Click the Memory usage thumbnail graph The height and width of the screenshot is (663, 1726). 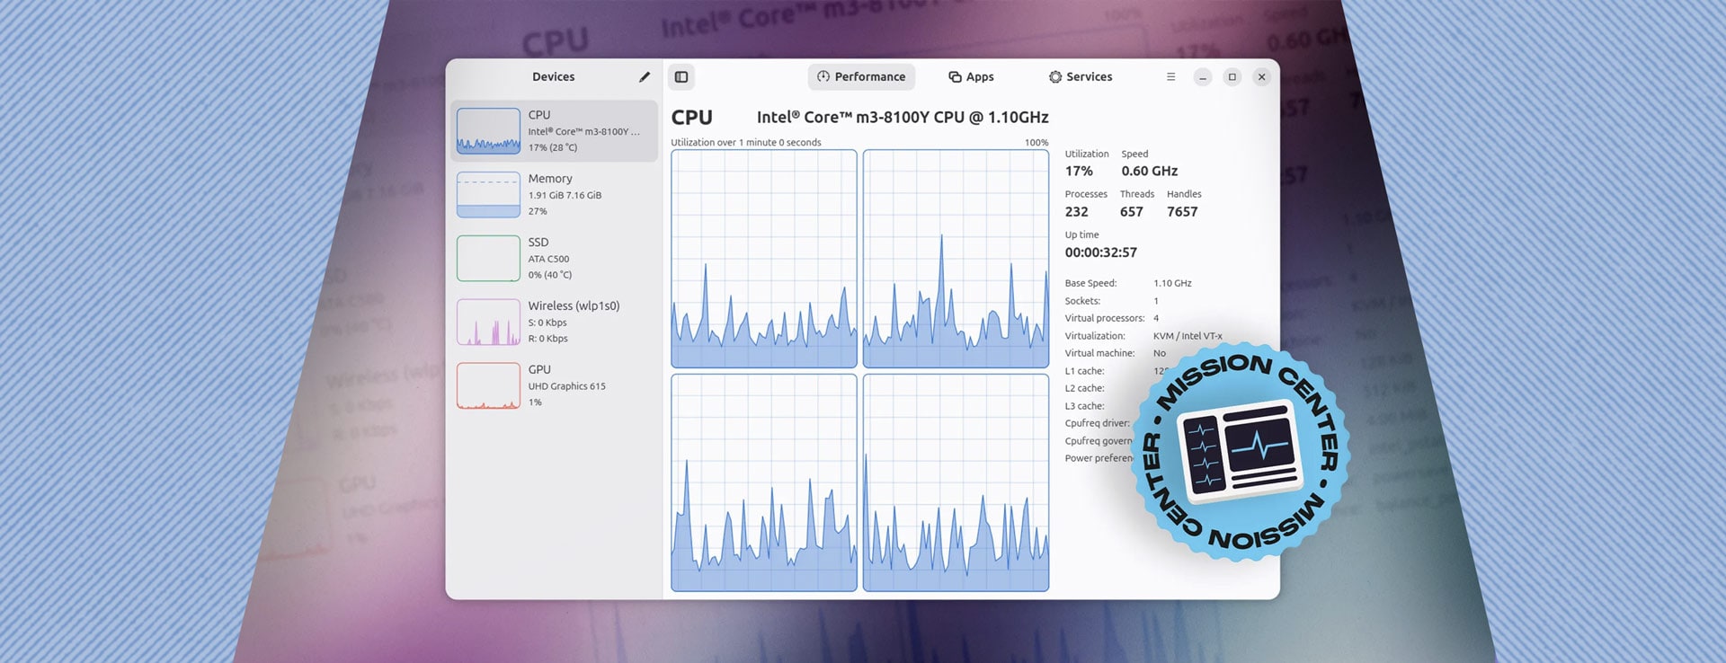(488, 195)
